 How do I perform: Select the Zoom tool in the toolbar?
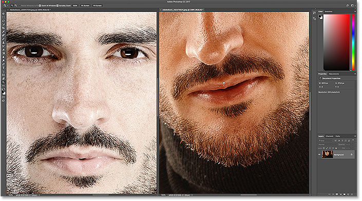tap(3, 82)
